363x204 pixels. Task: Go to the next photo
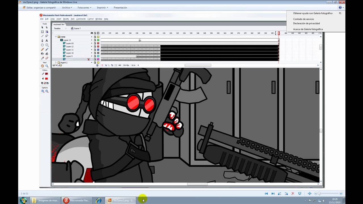point(273,194)
